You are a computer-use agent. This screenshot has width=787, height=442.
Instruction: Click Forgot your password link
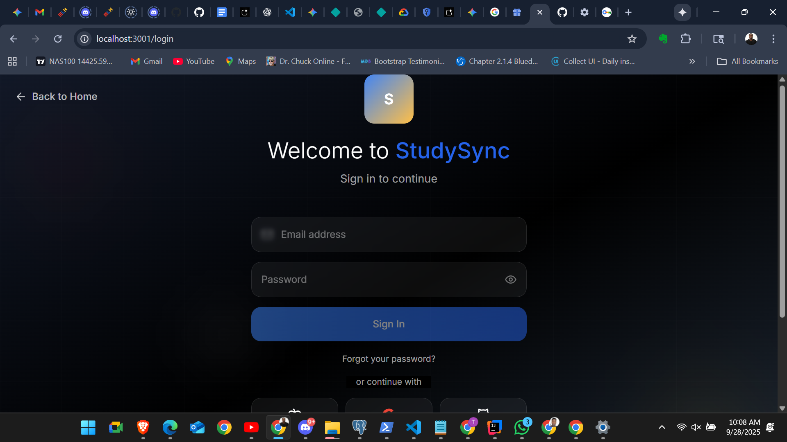tap(389, 359)
